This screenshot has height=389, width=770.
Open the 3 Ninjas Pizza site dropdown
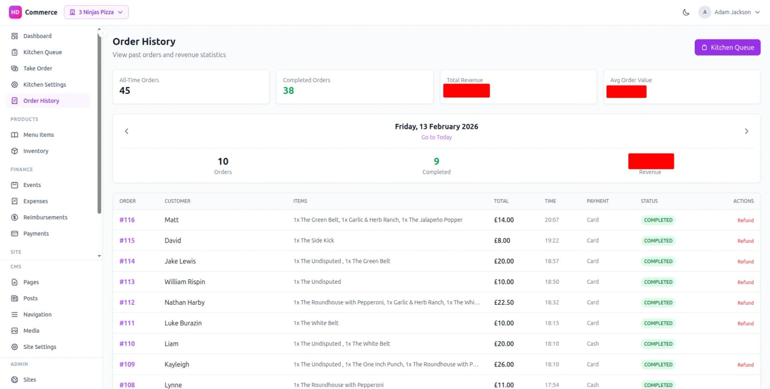96,13
